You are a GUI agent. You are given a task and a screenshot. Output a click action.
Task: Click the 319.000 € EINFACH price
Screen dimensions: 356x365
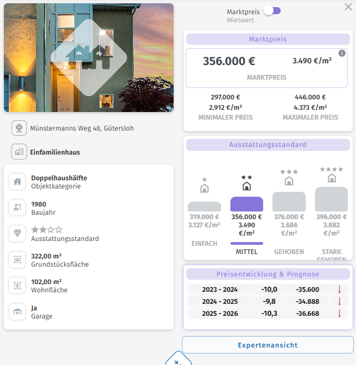point(204,217)
